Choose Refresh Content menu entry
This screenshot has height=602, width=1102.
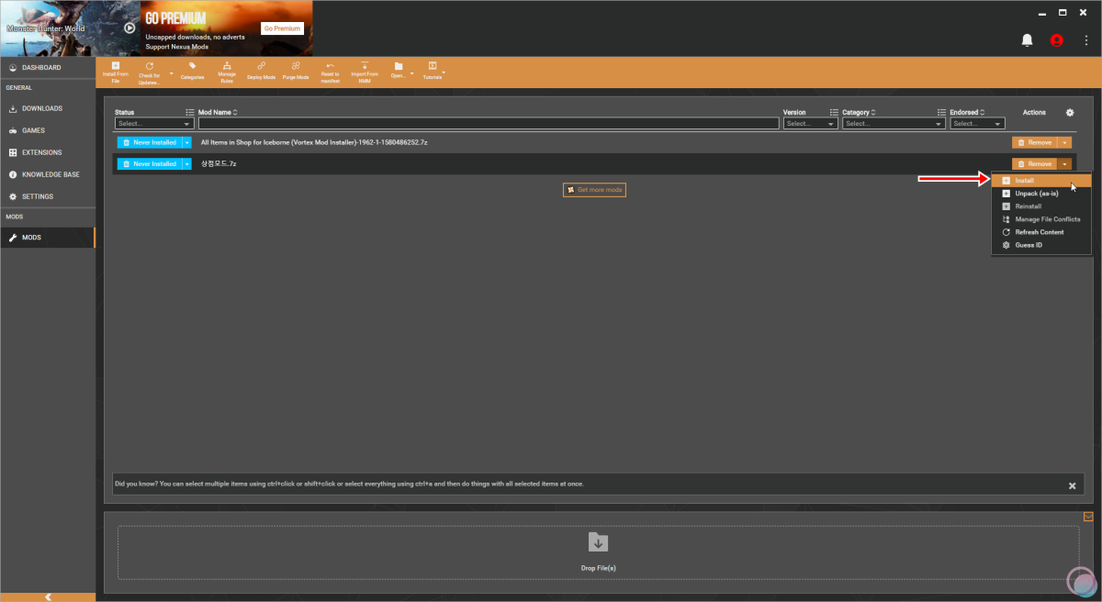click(1041, 232)
